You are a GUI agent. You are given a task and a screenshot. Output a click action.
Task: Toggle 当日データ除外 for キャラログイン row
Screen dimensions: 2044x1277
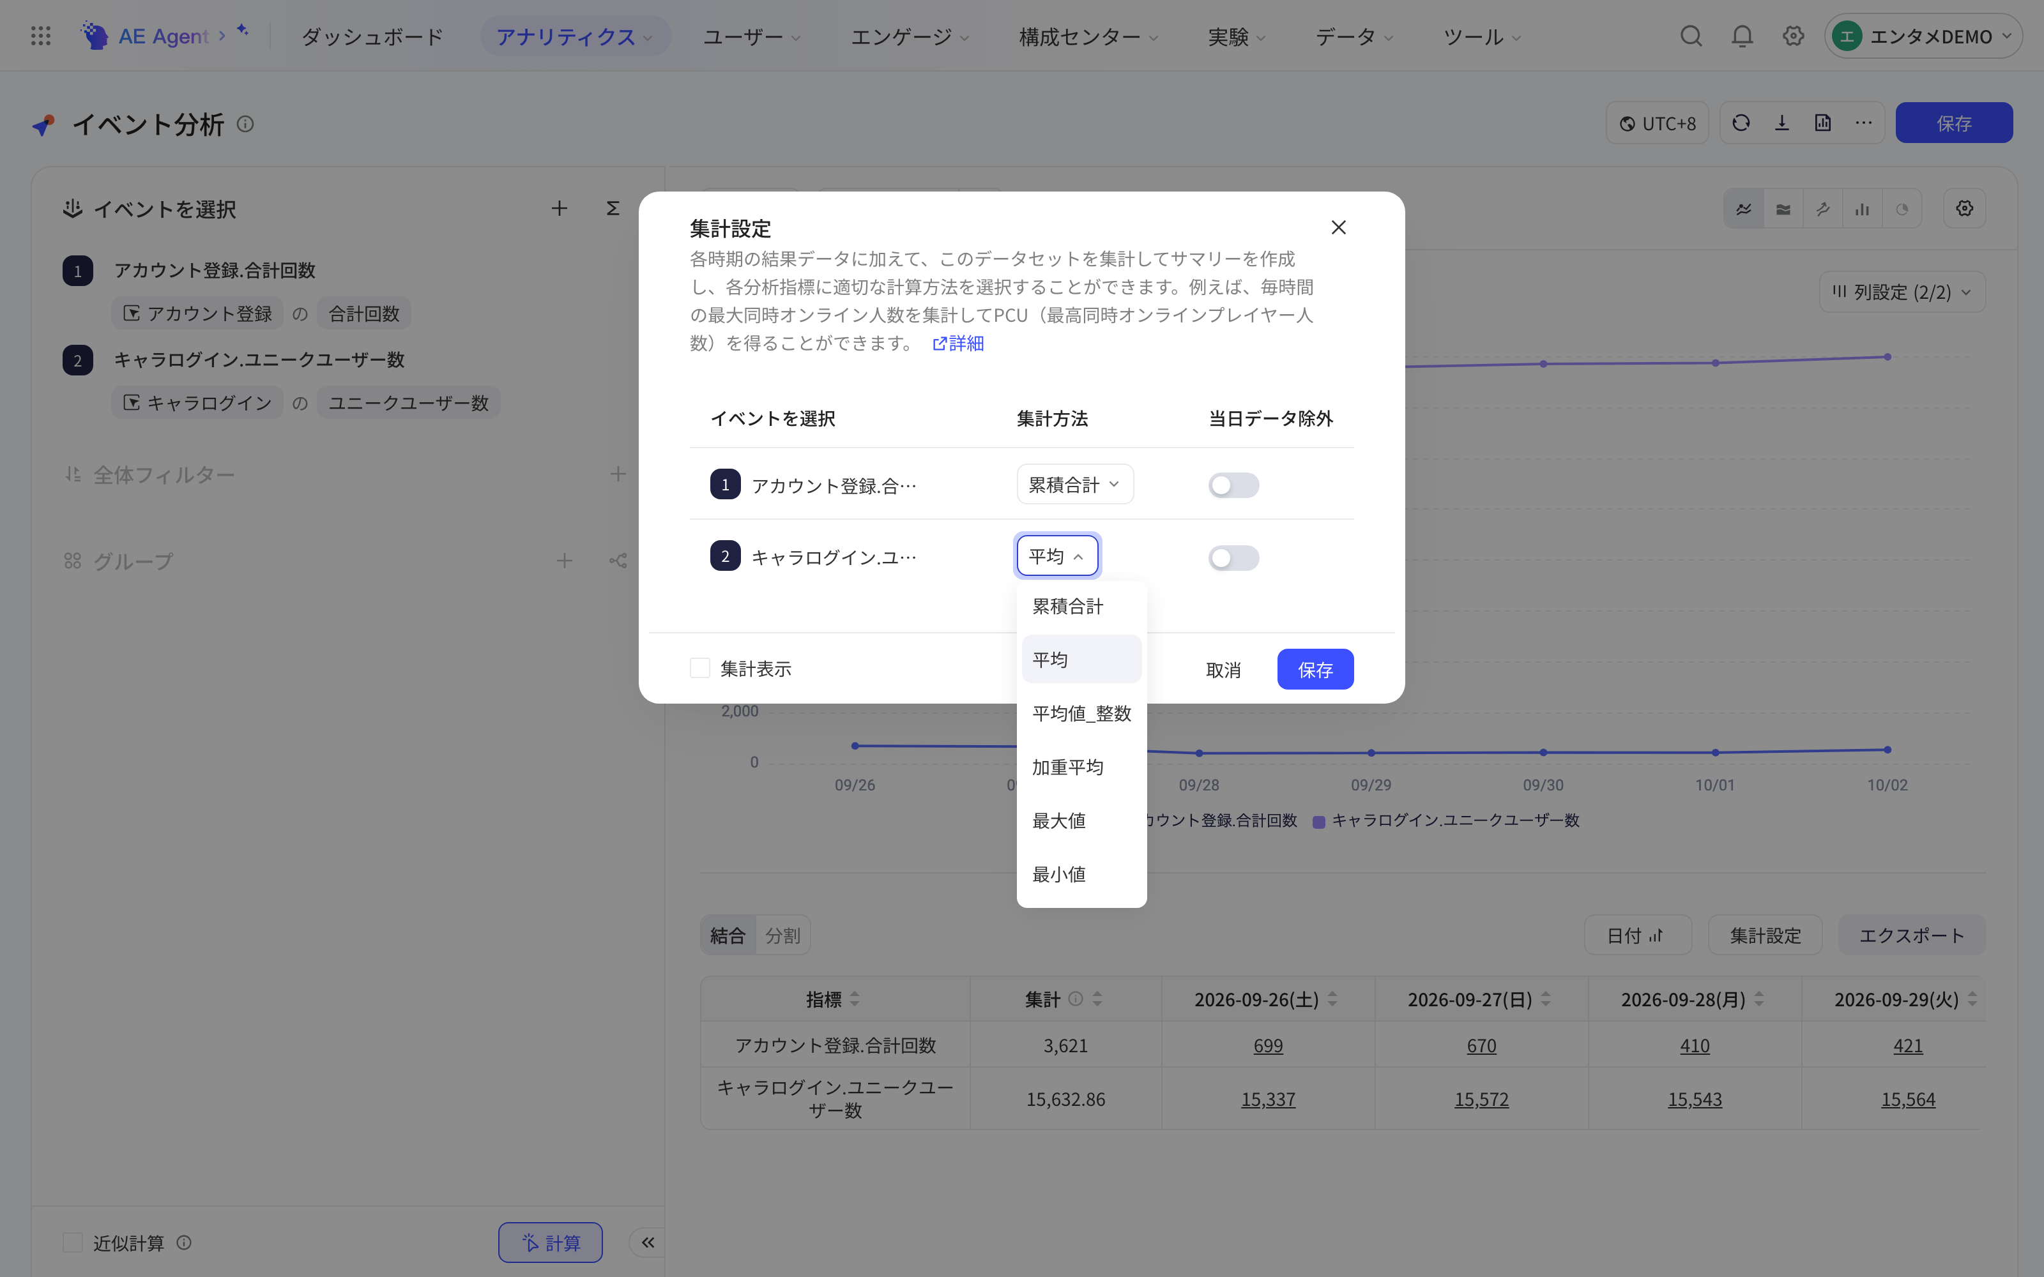click(1233, 557)
